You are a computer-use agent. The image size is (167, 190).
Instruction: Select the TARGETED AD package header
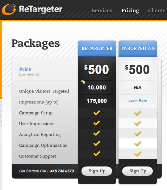(x=138, y=49)
